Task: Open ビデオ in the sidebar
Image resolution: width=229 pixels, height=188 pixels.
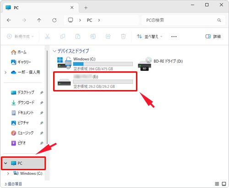Action: click(18, 143)
